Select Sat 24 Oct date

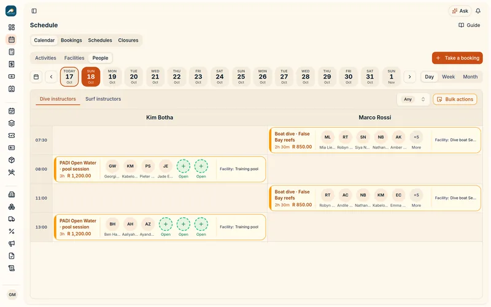220,77
